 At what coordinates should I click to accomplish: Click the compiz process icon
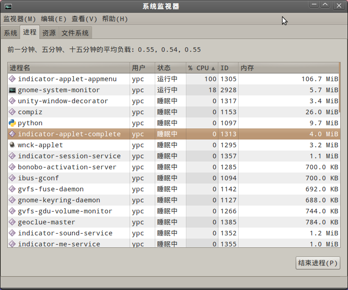[12, 112]
